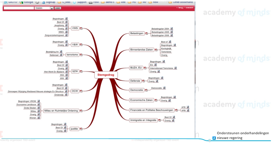Viewport: 272px width, 143px height.
Task: Click the PDF icon beside the Belastingen node
Action: point(147,34)
